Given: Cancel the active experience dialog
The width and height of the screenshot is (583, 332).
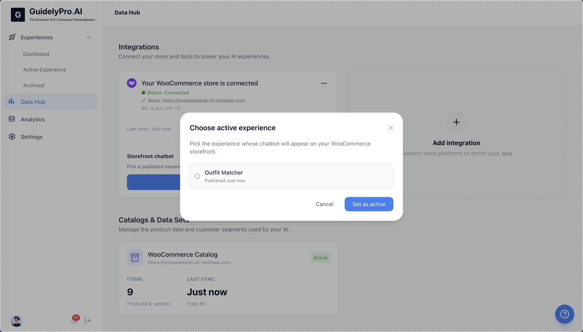Looking at the screenshot, I should pos(324,204).
